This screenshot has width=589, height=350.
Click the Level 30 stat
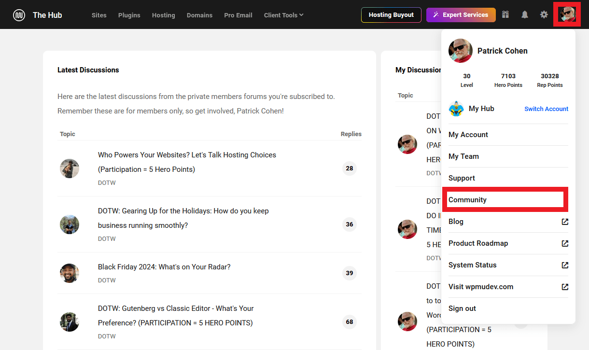click(467, 80)
